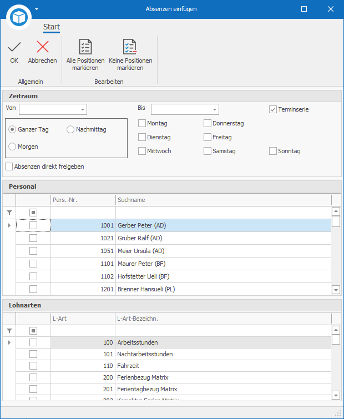
Task: Tick checkbox for Gerber Peter (AD)
Action: pyautogui.click(x=33, y=225)
